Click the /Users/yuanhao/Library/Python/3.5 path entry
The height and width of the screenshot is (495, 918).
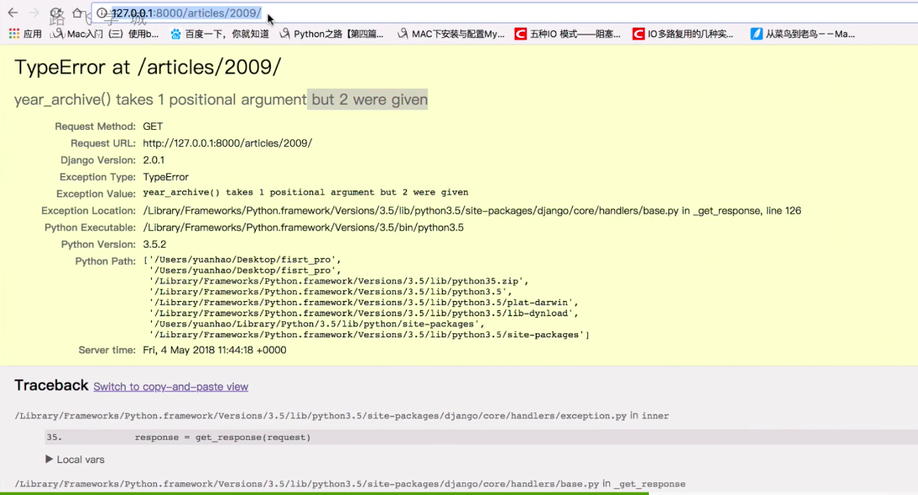(316, 324)
